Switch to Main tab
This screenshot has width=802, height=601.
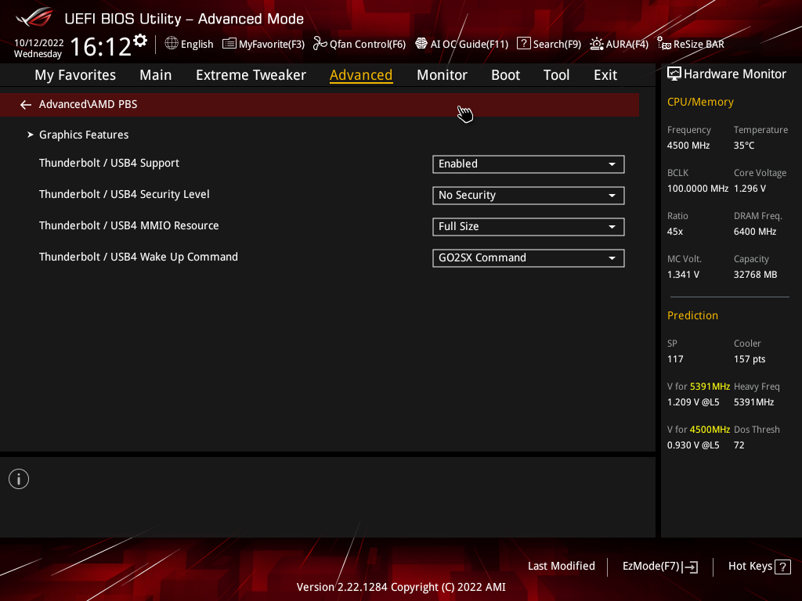point(156,75)
